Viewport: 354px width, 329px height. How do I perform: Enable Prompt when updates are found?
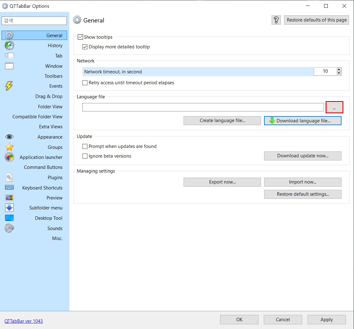click(85, 146)
